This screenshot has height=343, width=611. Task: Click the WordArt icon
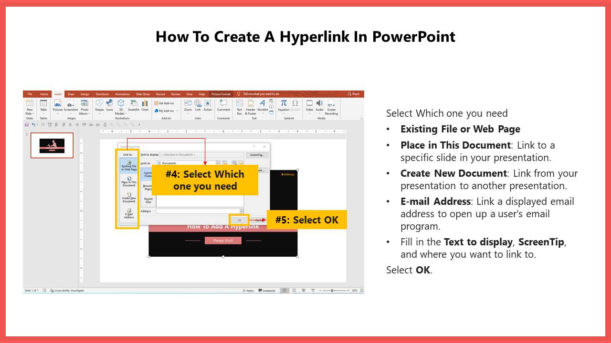263,104
